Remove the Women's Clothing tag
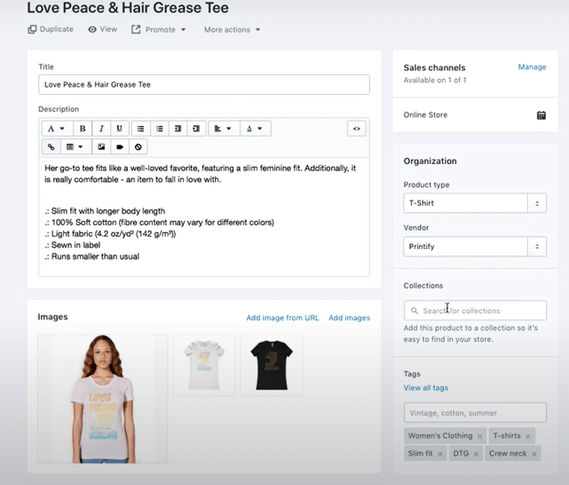This screenshot has width=569, height=485. (479, 436)
